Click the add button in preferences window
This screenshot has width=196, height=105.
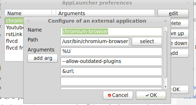[x=179, y=53]
